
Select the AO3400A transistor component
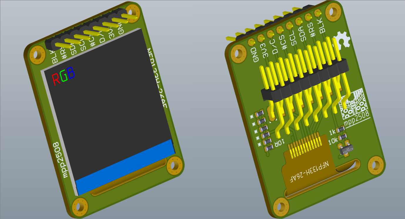(347, 149)
